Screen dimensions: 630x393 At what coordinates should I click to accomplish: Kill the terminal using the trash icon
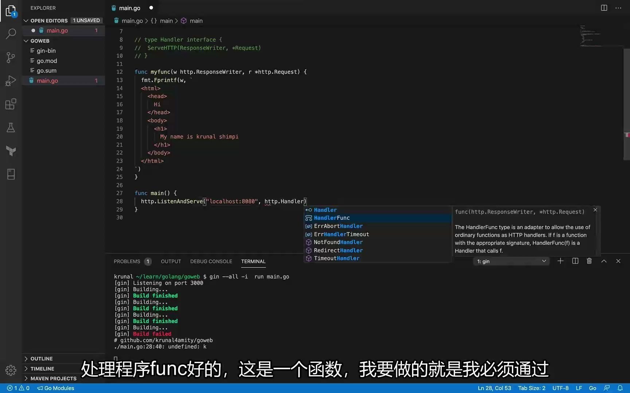point(589,261)
